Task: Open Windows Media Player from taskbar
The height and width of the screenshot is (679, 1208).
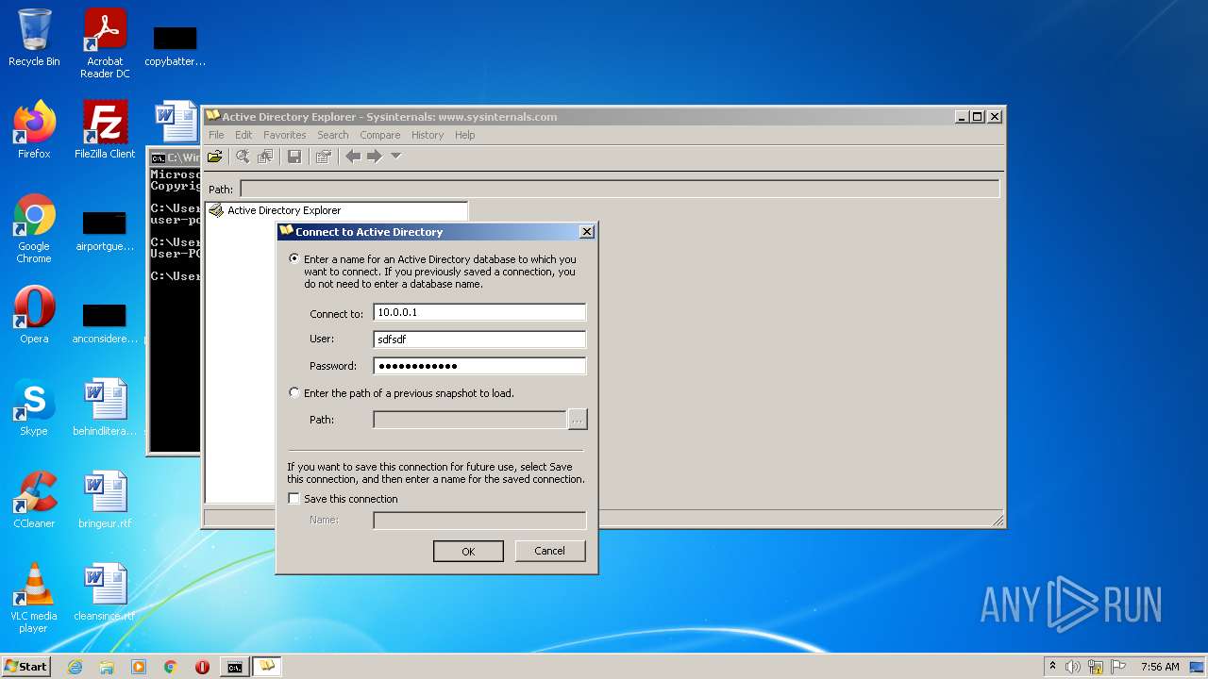Action: [x=139, y=667]
